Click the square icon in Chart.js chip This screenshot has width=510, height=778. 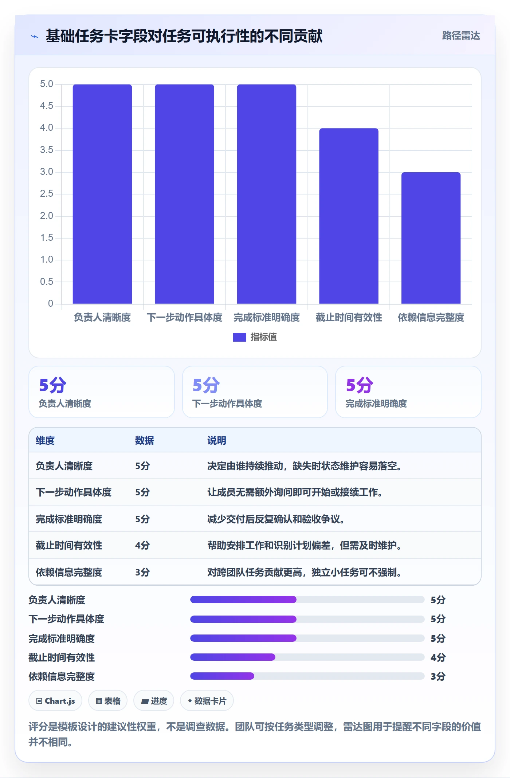(39, 701)
